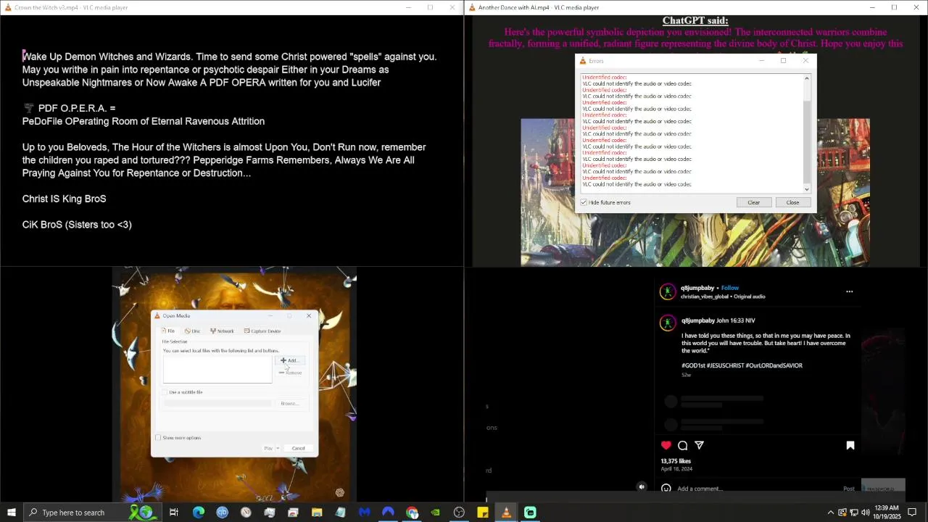
Task: Click the Follow link next to q8jumpbaby
Action: click(730, 288)
